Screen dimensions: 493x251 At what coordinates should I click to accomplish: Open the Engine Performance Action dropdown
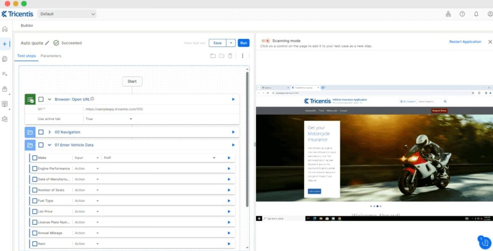[86, 168]
